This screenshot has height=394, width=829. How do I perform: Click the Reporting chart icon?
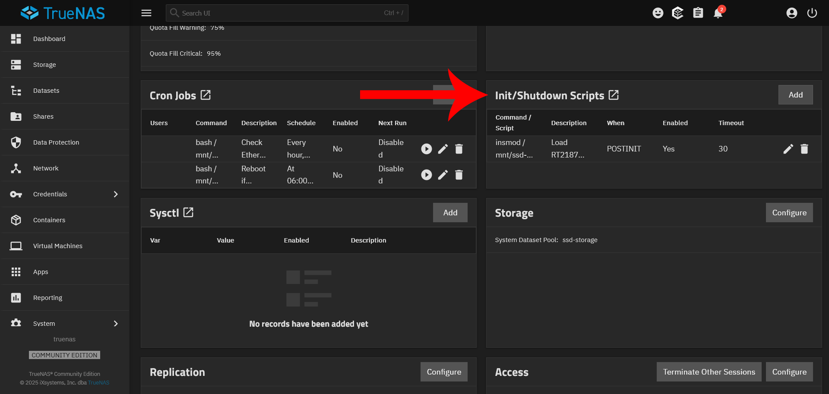(16, 298)
